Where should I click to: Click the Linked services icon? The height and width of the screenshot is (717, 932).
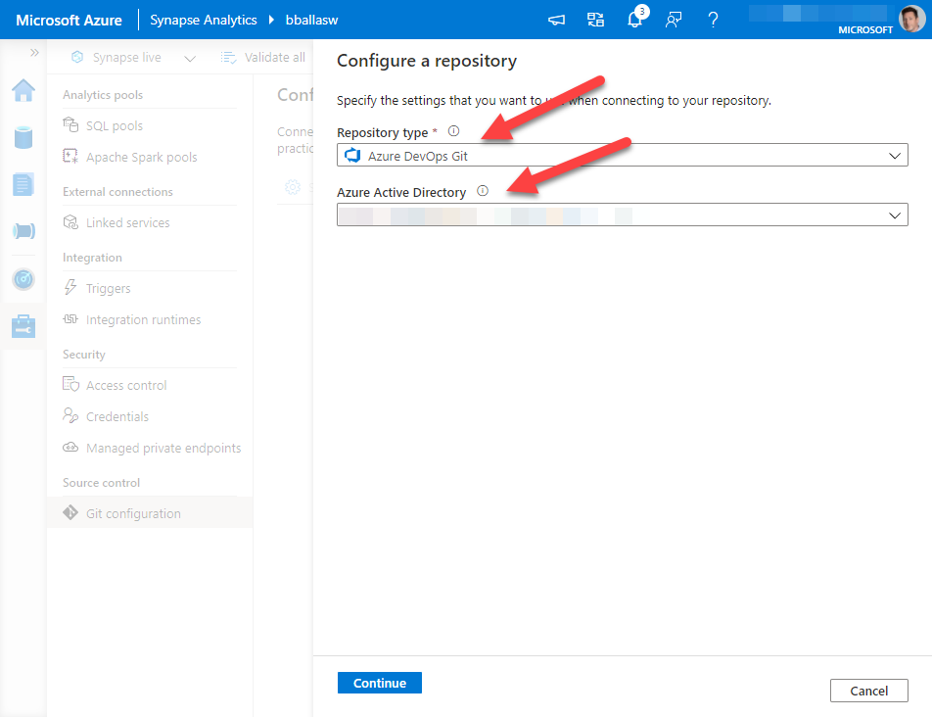coord(70,222)
